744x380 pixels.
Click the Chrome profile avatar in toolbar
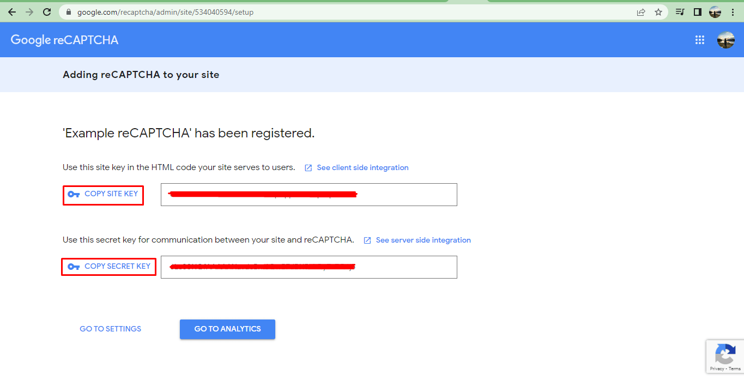(715, 12)
